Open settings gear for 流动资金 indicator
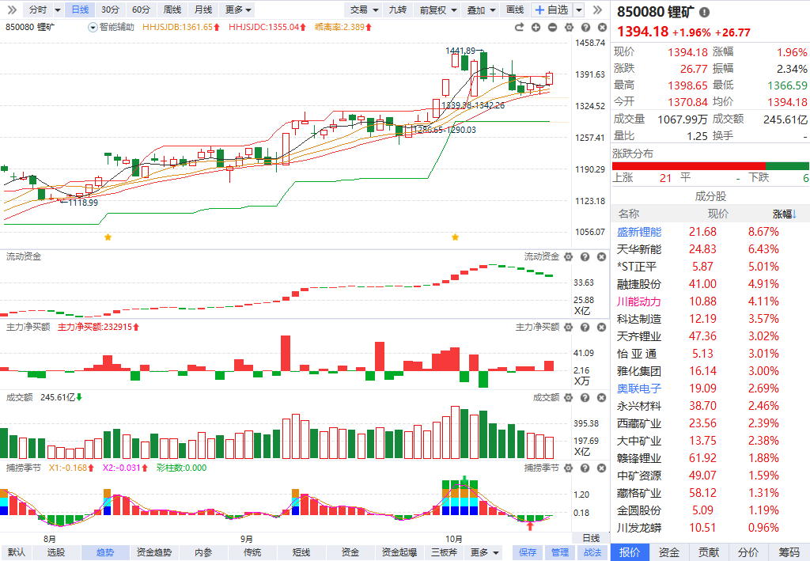Screen dimensions: 810x561 coord(569,257)
